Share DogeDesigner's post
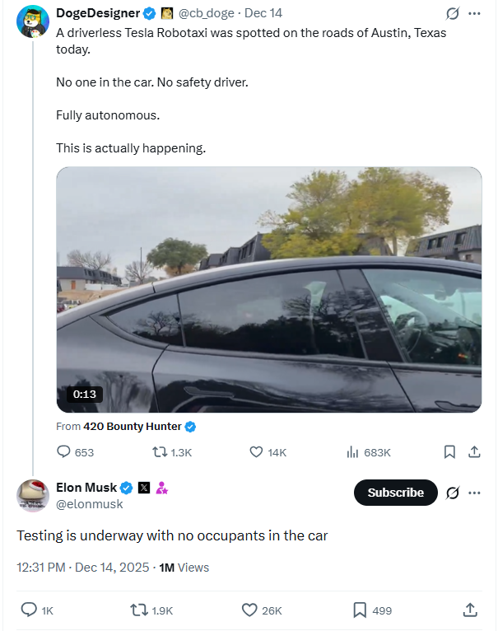The image size is (498, 631). pyautogui.click(x=473, y=451)
